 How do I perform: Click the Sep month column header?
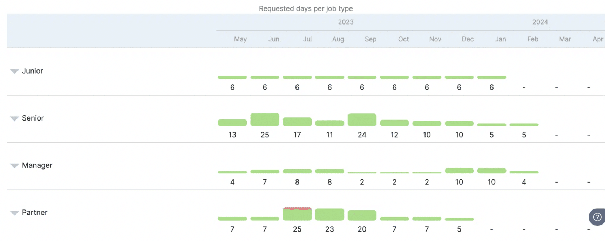click(x=371, y=39)
